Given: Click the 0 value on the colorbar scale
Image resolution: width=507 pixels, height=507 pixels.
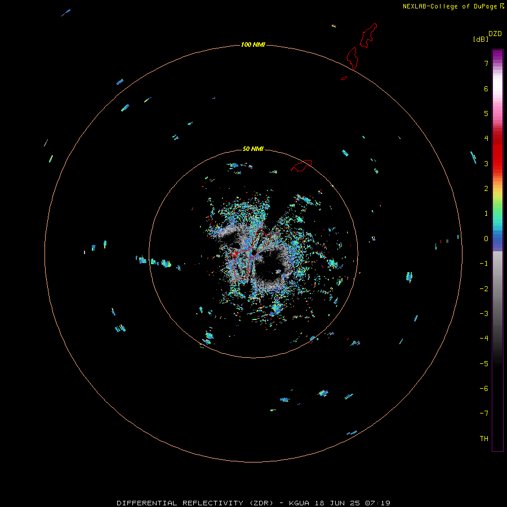Looking at the screenshot, I should [x=486, y=239].
